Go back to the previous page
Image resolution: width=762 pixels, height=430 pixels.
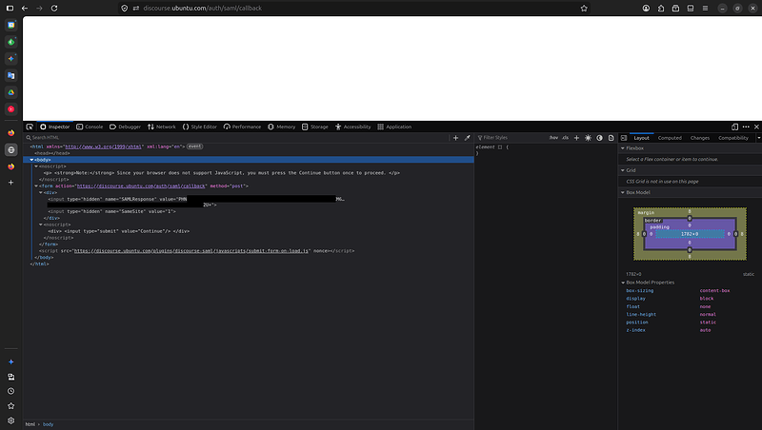(25, 9)
